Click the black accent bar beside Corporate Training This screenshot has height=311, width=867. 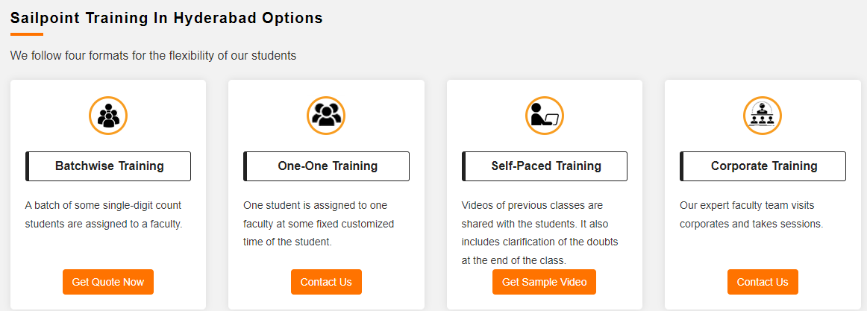[x=682, y=166]
